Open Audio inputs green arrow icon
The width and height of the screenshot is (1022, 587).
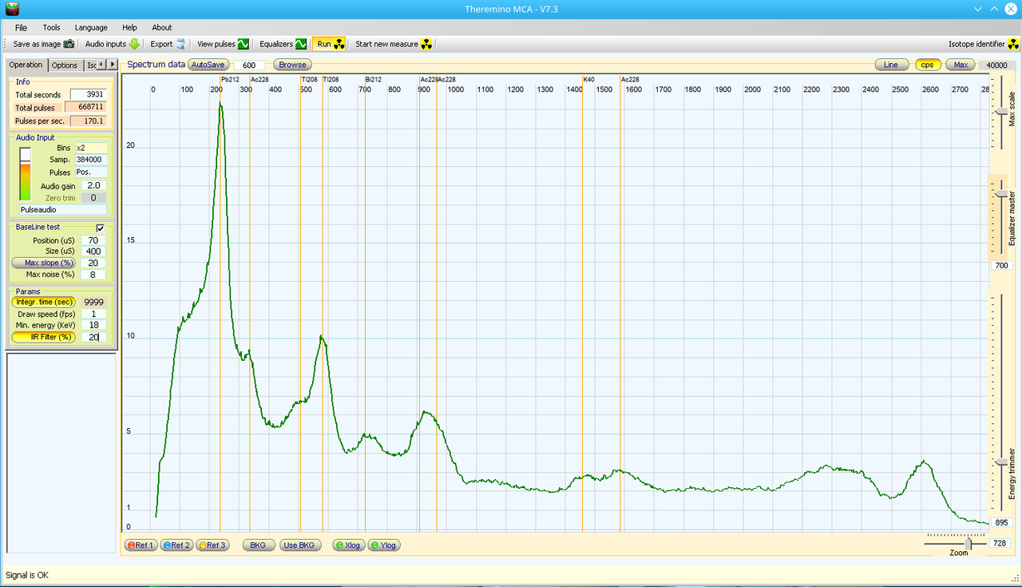(134, 44)
